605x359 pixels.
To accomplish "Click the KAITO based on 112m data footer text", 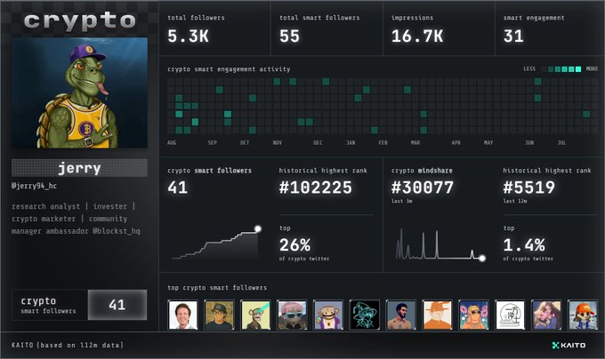I will pyautogui.click(x=68, y=345).
